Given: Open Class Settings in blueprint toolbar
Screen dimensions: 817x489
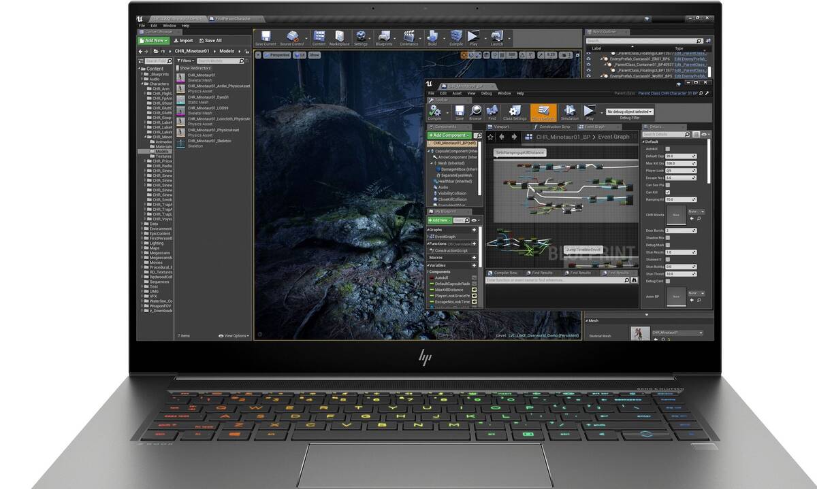Looking at the screenshot, I should 515,112.
